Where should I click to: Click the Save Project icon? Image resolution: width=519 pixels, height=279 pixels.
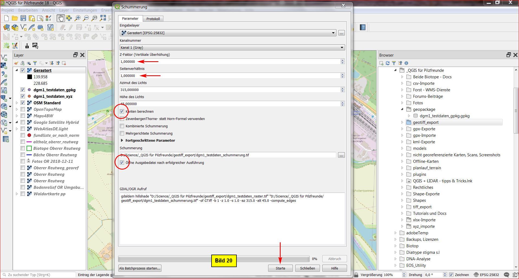(23, 18)
